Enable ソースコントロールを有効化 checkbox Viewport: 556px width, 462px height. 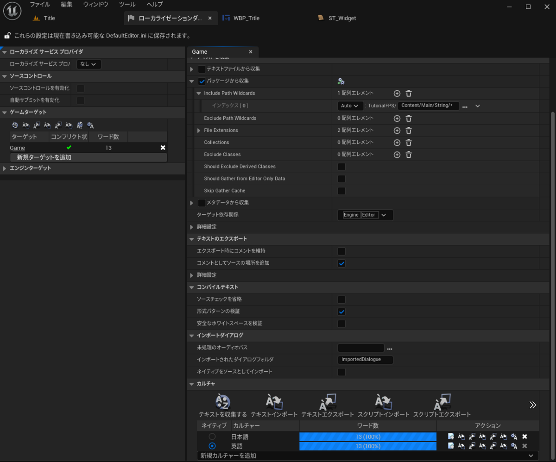click(x=81, y=88)
